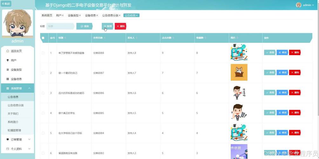Close the 设备类型 tab with its X

pos(80,15)
